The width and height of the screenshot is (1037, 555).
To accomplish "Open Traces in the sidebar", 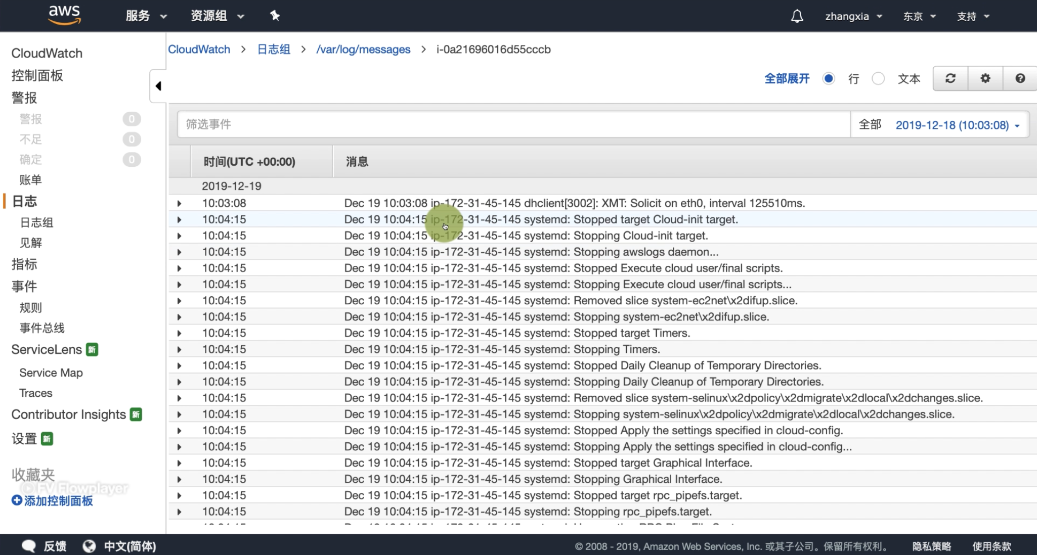I will (x=35, y=393).
